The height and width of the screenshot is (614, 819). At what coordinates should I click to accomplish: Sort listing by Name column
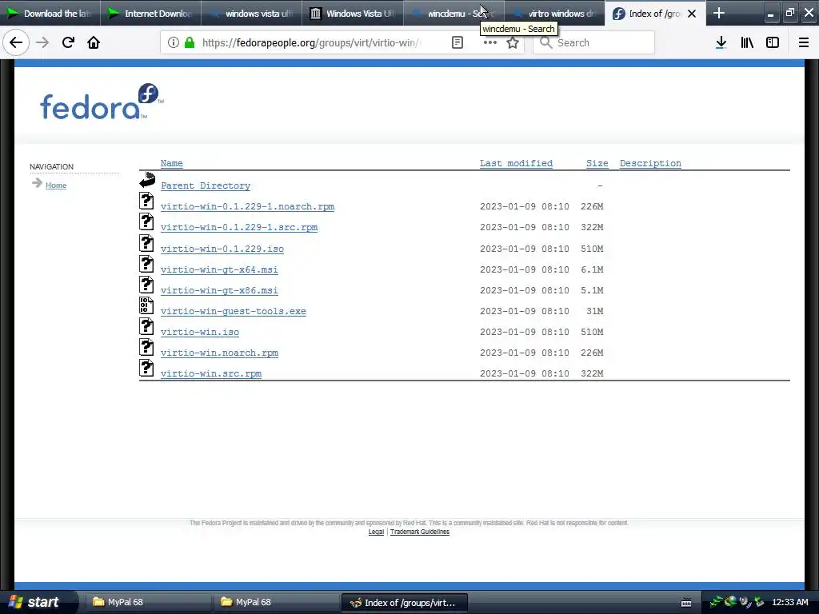pyautogui.click(x=171, y=163)
